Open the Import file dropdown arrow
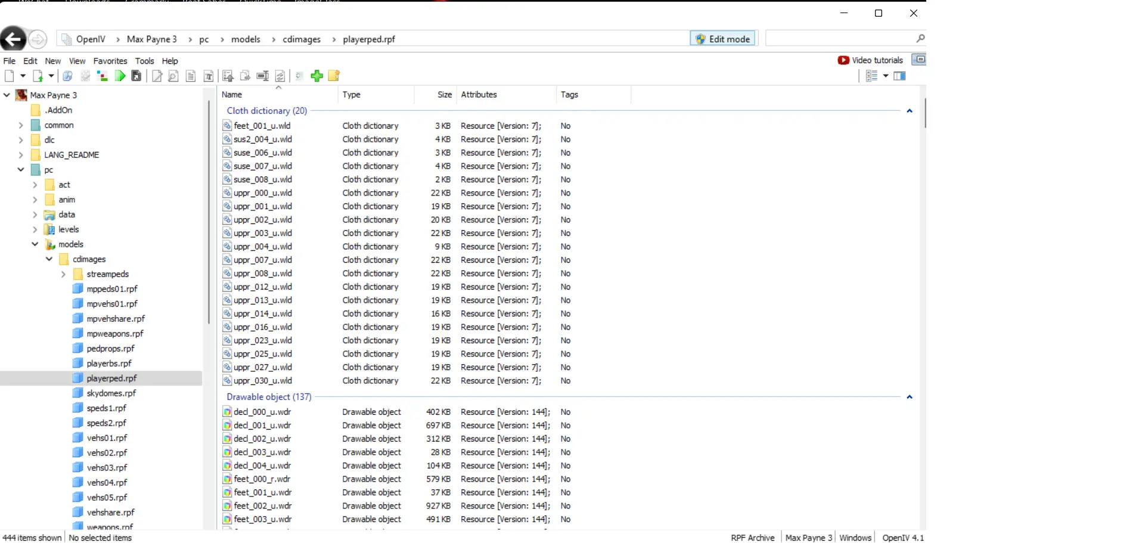Image resolution: width=1142 pixels, height=543 pixels. coord(51,76)
